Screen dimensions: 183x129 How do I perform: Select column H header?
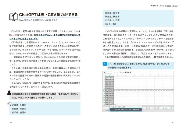click(167, 75)
